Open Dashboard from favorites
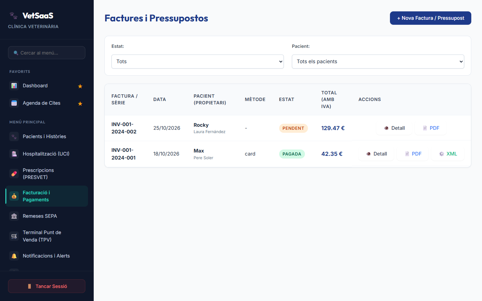 pos(47,86)
